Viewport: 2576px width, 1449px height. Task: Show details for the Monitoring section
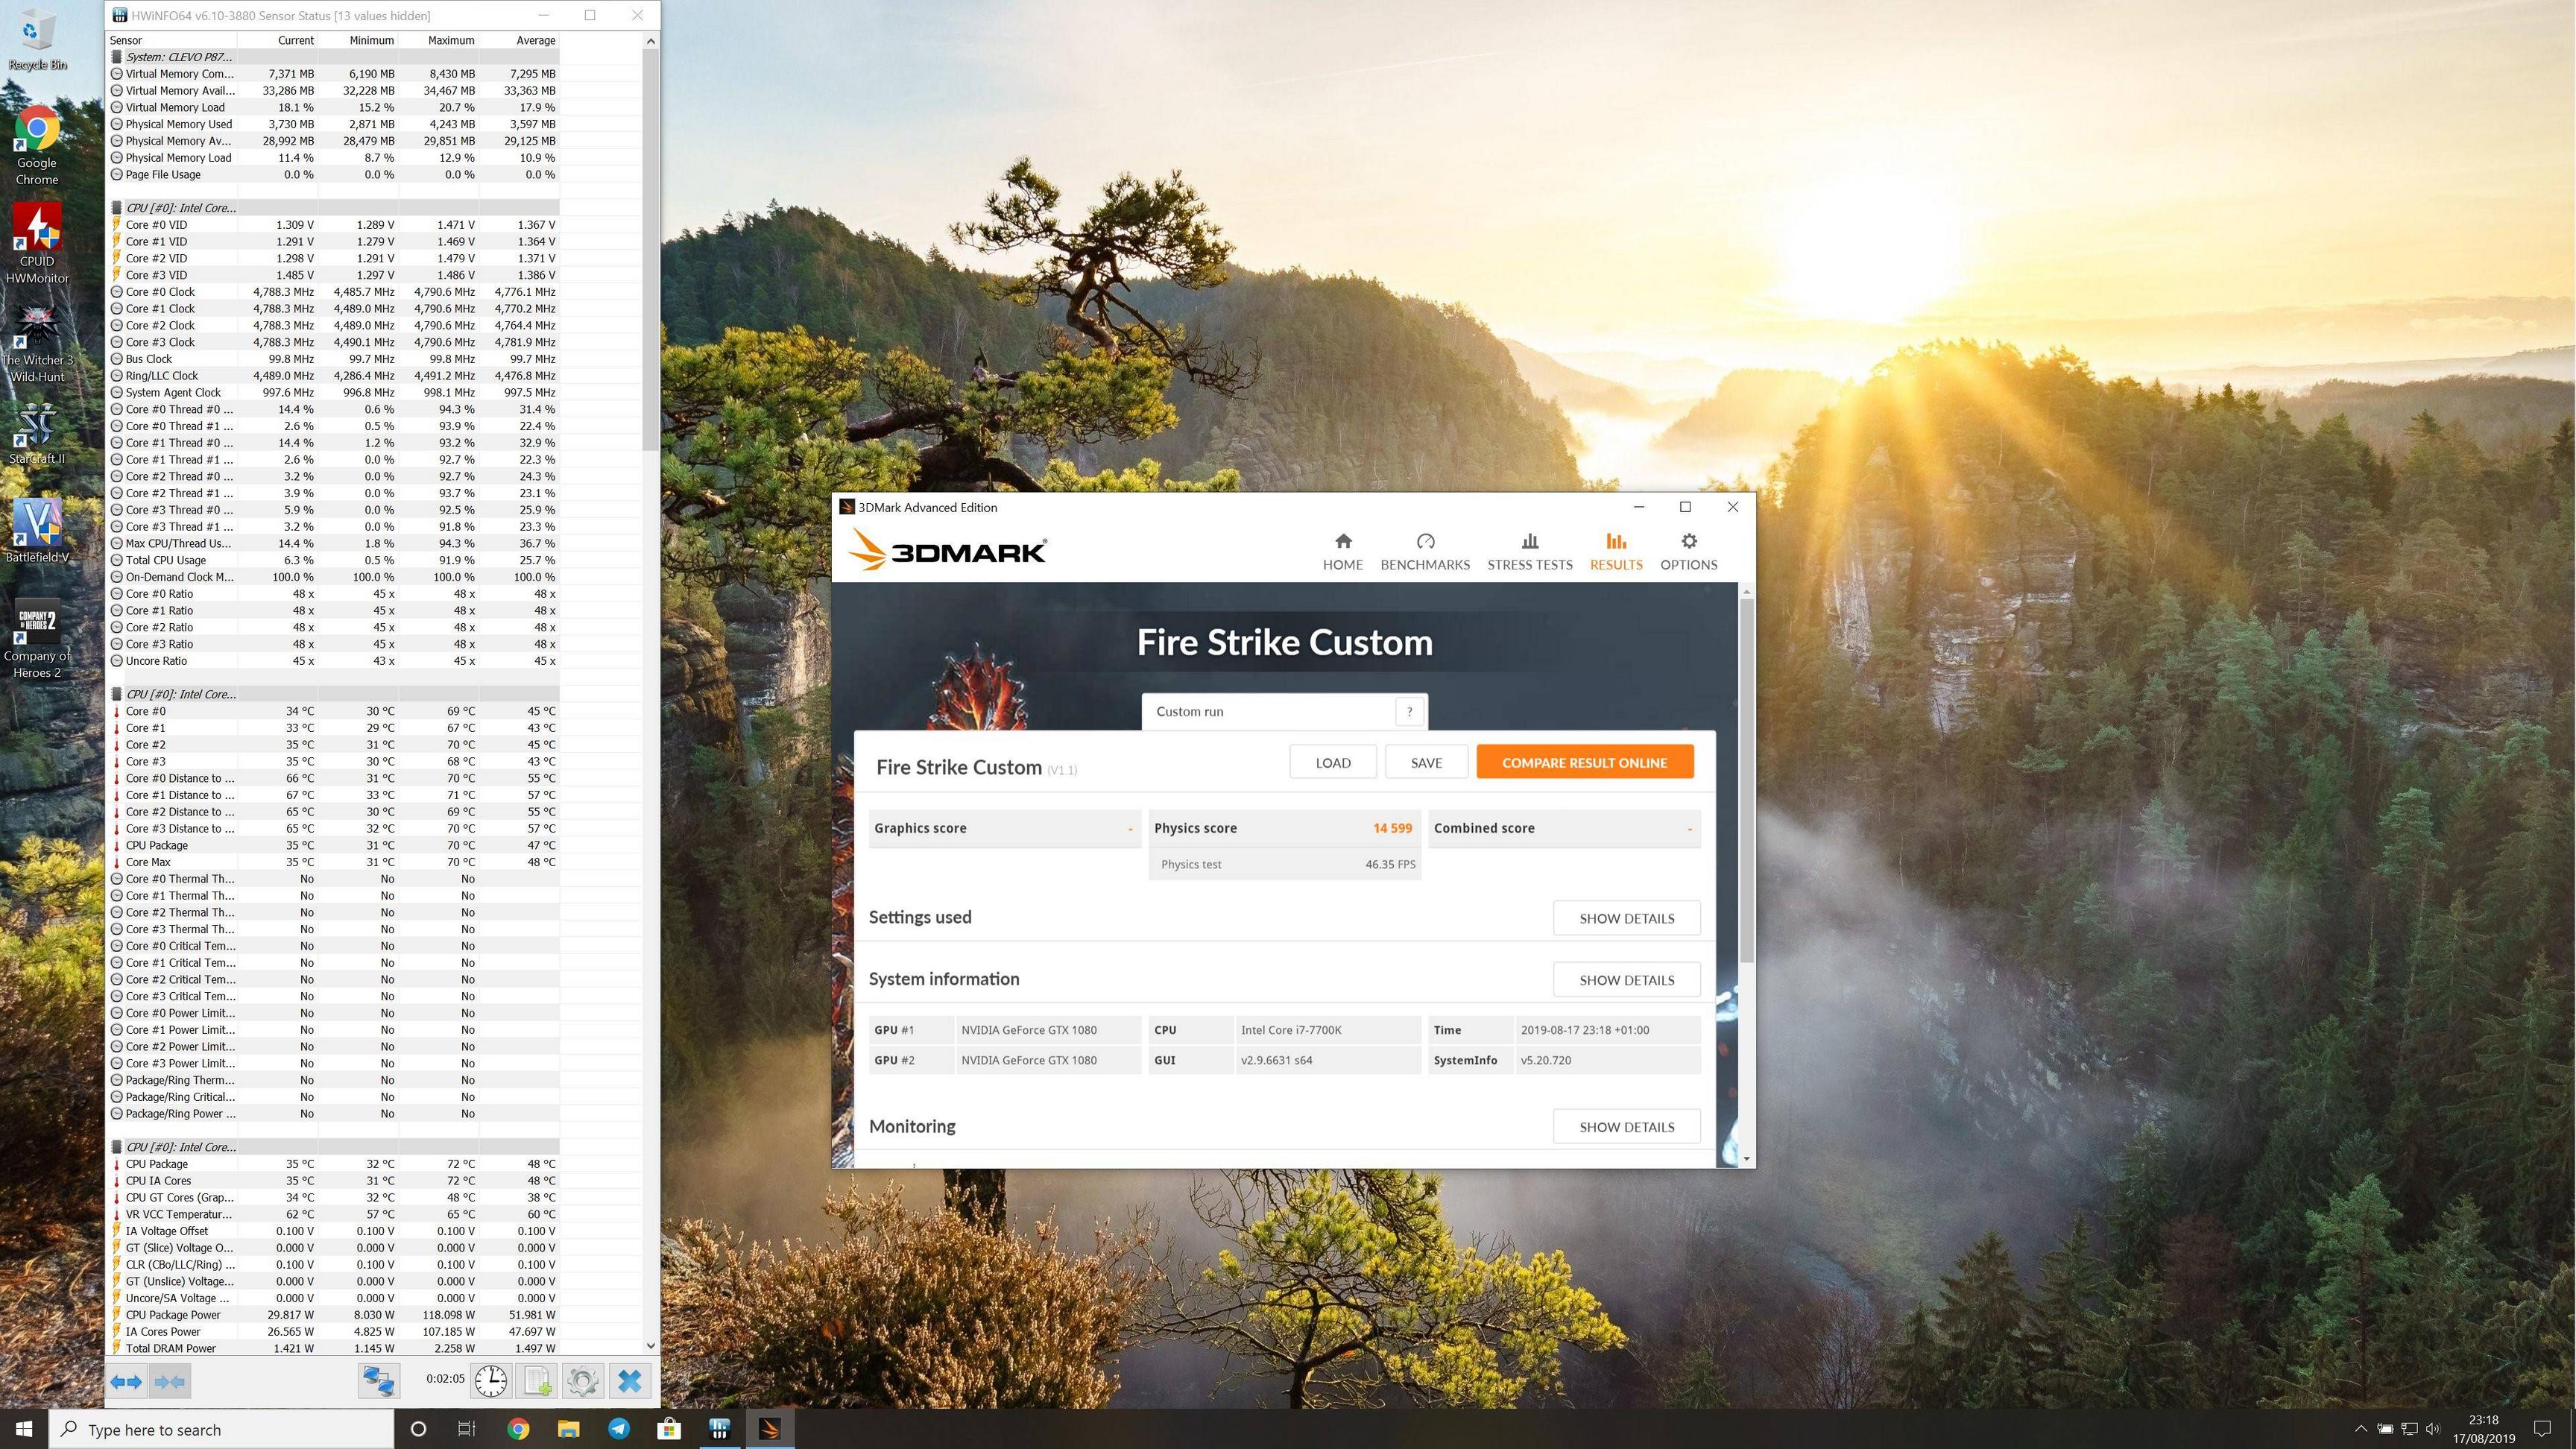pos(1626,1127)
